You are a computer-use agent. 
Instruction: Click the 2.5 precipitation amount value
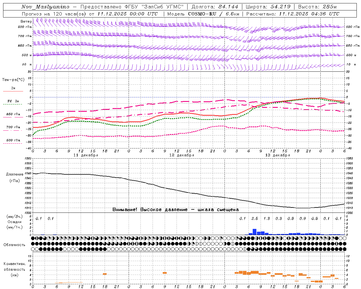[255, 218]
